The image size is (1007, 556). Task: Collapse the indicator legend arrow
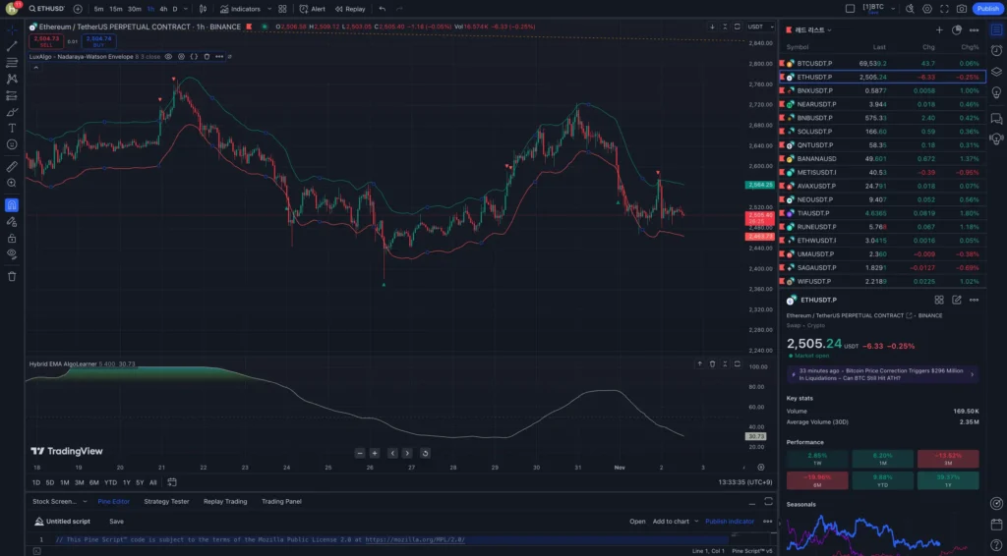point(36,68)
